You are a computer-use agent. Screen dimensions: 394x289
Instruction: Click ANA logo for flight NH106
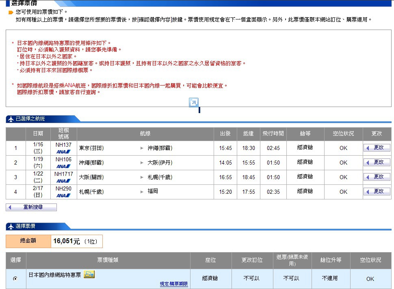click(x=63, y=166)
